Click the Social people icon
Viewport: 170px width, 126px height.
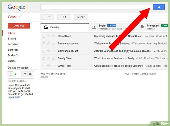click(94, 27)
